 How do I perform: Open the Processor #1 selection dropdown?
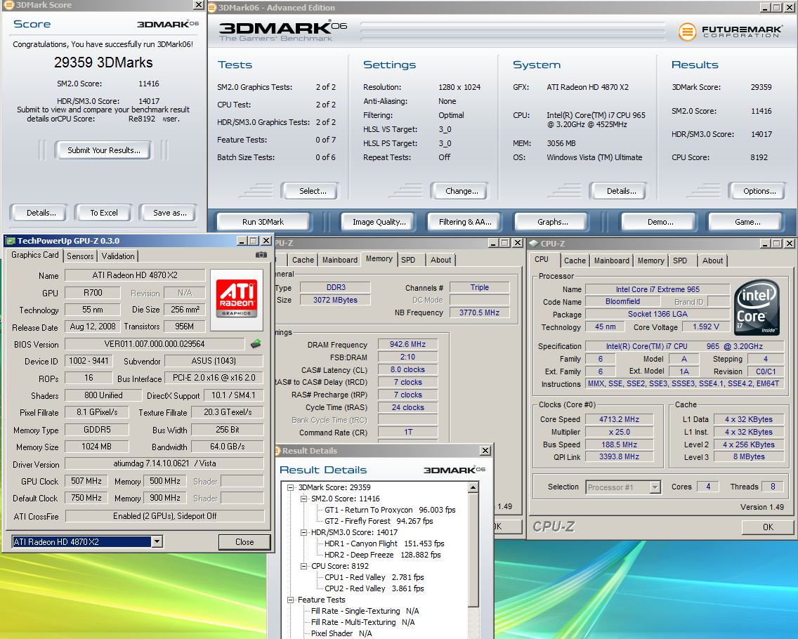tap(655, 487)
